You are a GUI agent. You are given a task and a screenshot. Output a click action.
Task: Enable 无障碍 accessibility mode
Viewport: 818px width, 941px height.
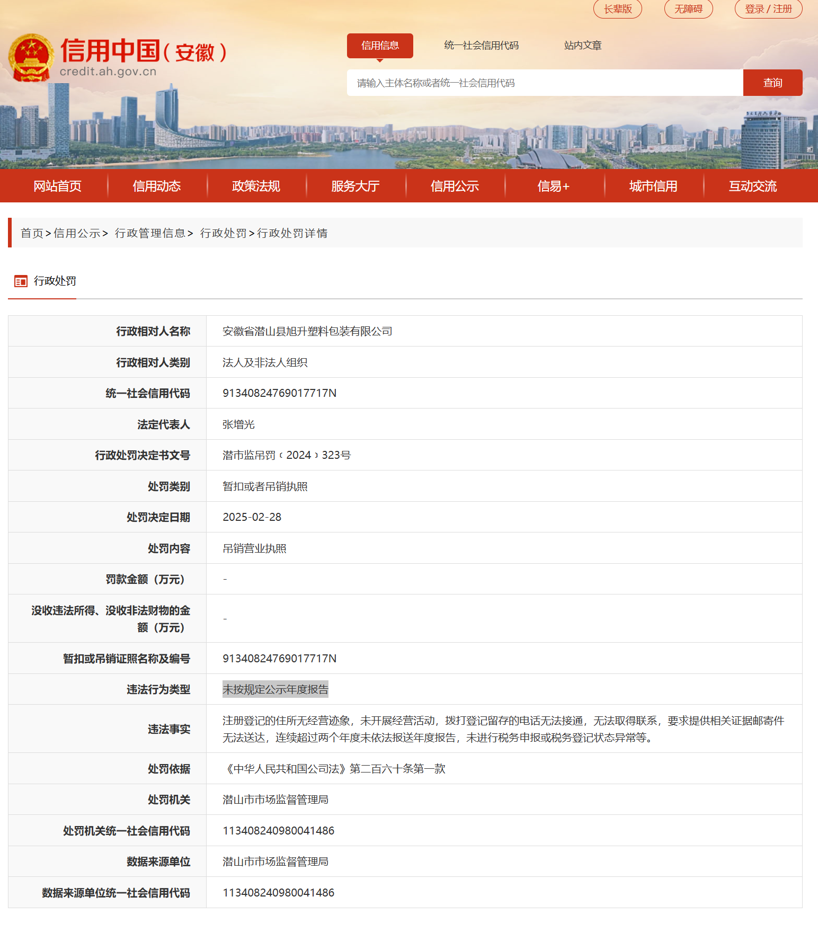[x=688, y=9]
